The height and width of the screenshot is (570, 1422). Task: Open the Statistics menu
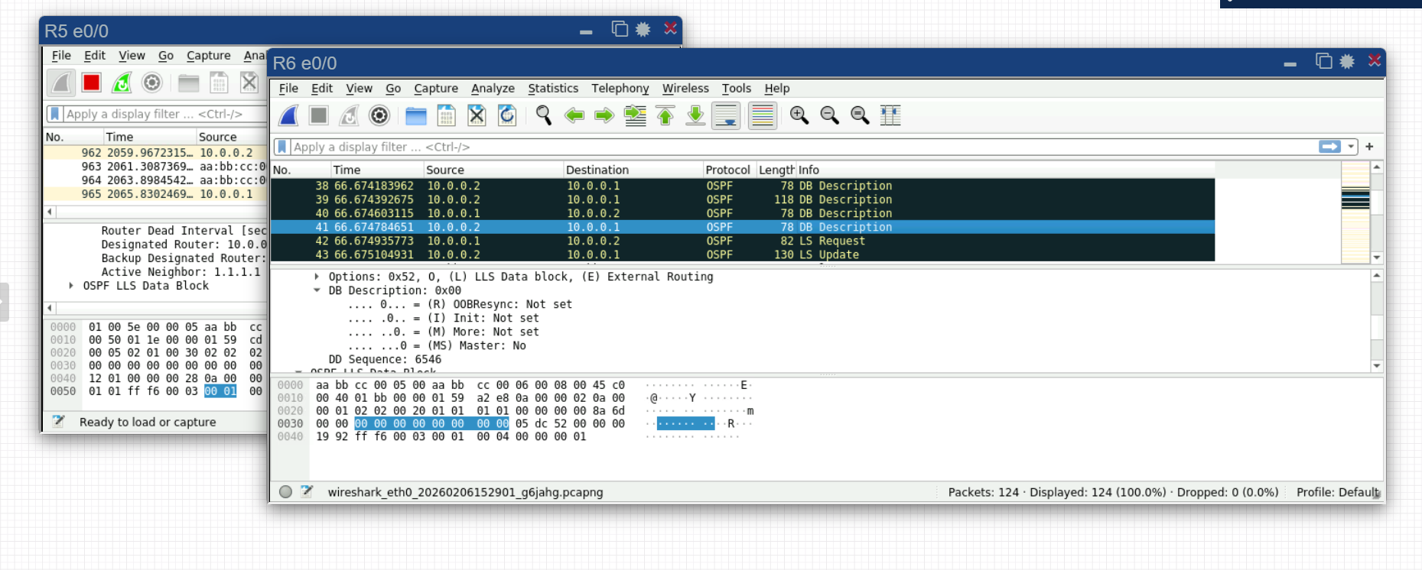pyautogui.click(x=552, y=89)
